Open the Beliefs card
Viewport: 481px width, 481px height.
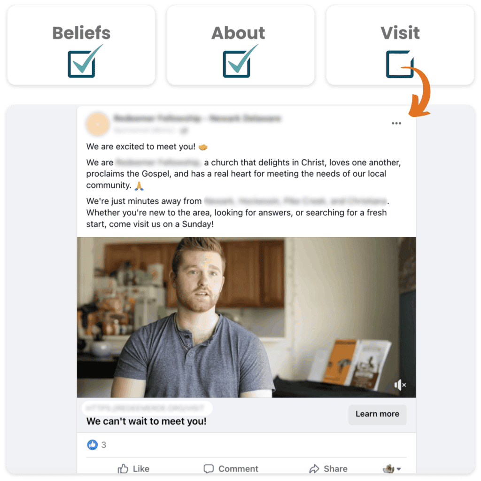click(x=81, y=45)
